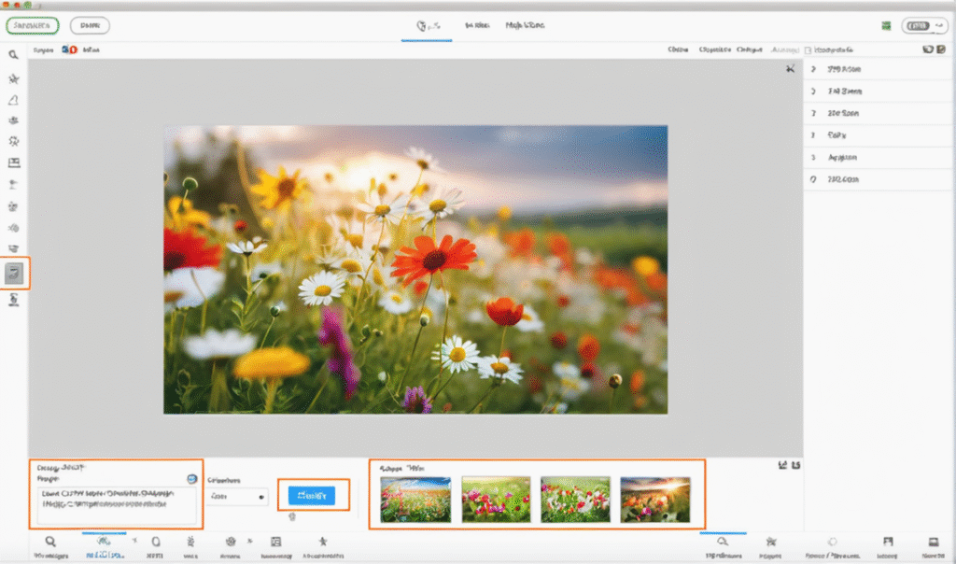Select the magnifier search tool in left sidebar
The width and height of the screenshot is (956, 564).
pyautogui.click(x=14, y=55)
